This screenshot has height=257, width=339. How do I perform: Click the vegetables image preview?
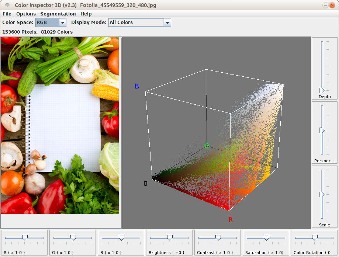click(x=60, y=125)
